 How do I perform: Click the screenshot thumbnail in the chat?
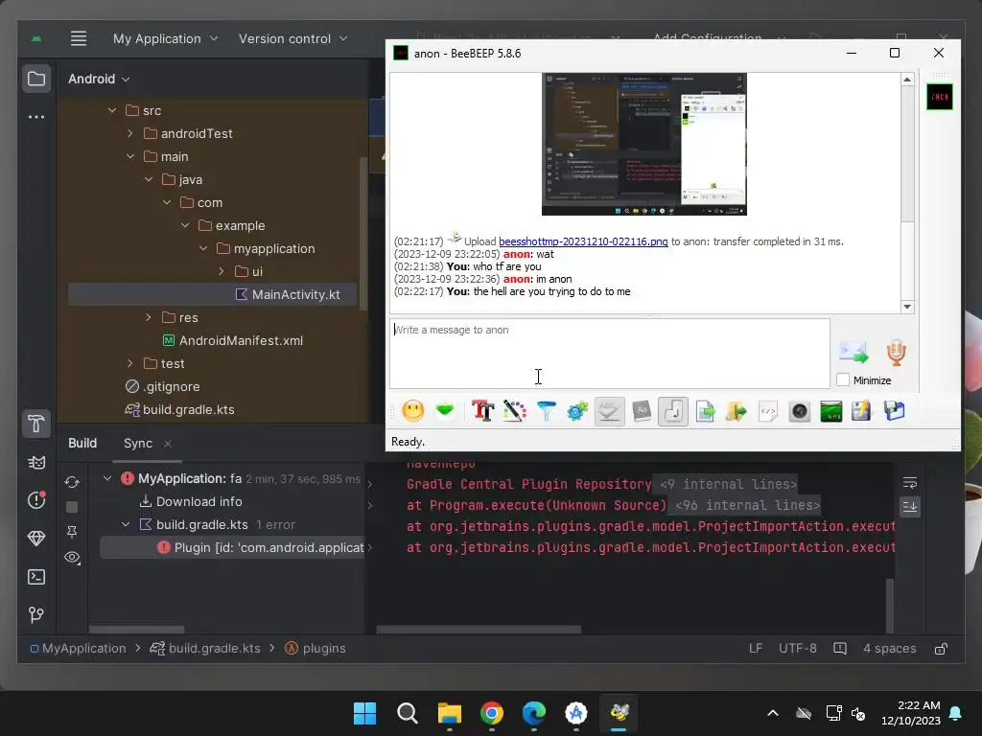(x=643, y=144)
